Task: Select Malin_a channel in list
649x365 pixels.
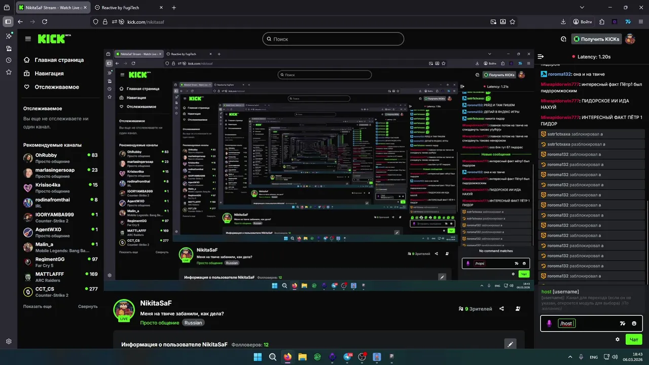Action: pos(61,247)
